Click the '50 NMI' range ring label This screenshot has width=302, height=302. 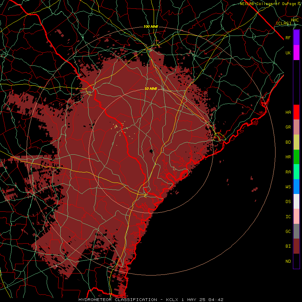click(x=151, y=89)
